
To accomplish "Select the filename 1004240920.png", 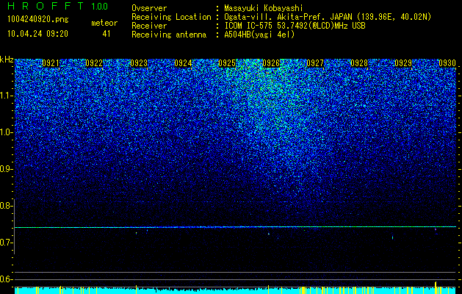I will (x=38, y=19).
